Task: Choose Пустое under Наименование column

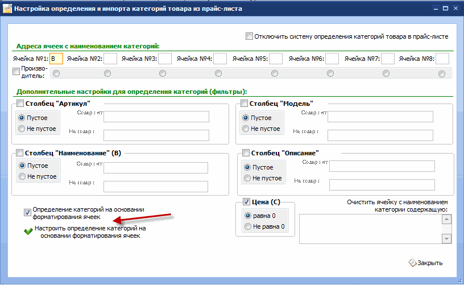Action: tap(22, 166)
